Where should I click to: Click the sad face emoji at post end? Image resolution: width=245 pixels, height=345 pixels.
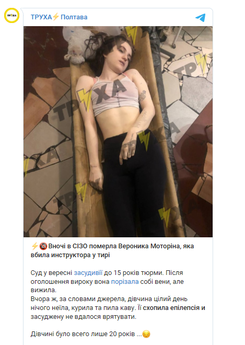click(146, 334)
